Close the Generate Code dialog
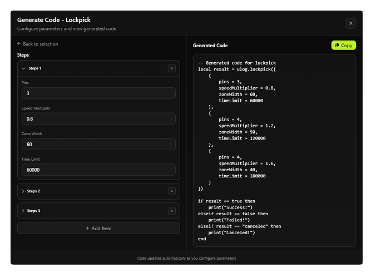The image size is (376, 278). pos(350,23)
